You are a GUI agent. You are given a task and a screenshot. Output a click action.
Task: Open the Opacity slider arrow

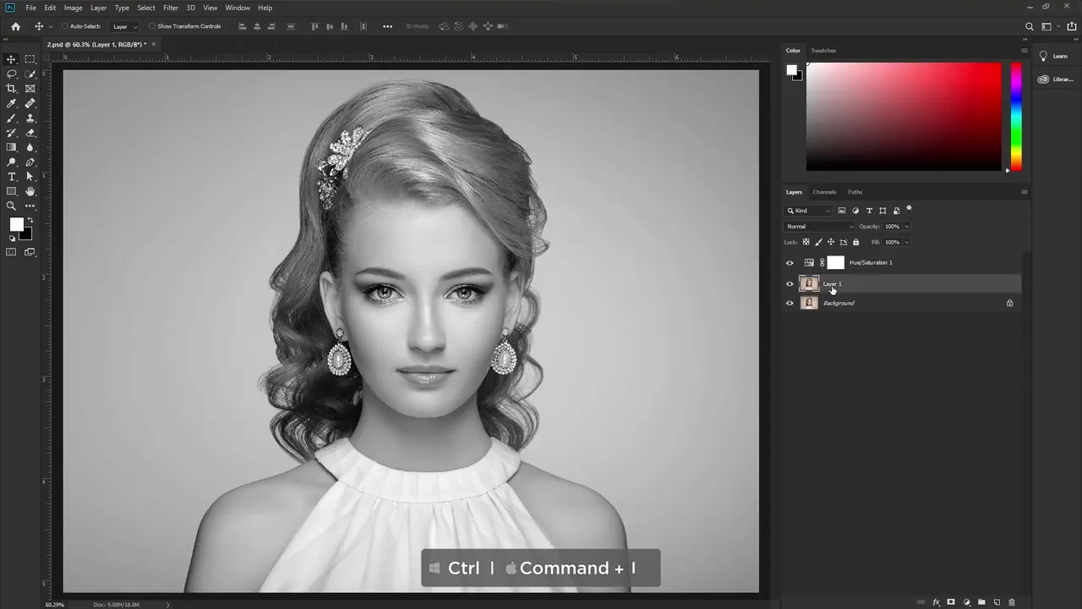coord(907,227)
